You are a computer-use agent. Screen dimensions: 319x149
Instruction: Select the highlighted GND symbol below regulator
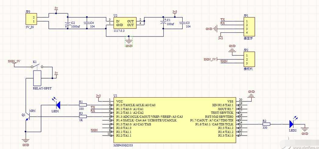tap(128, 41)
